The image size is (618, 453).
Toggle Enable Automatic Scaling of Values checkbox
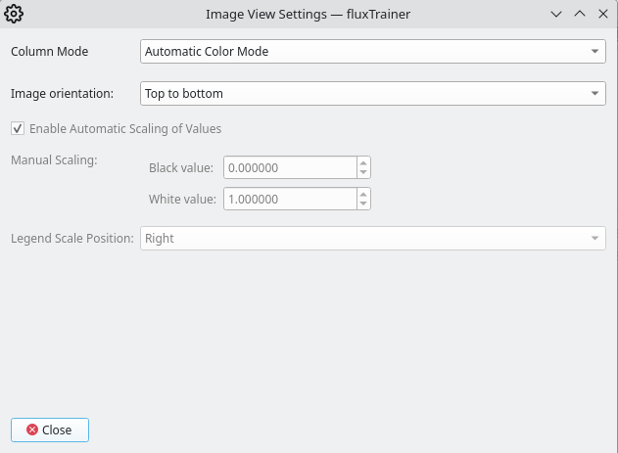coord(18,129)
